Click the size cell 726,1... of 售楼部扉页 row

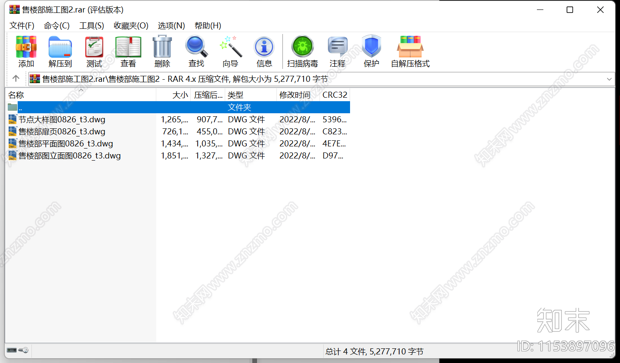click(175, 131)
